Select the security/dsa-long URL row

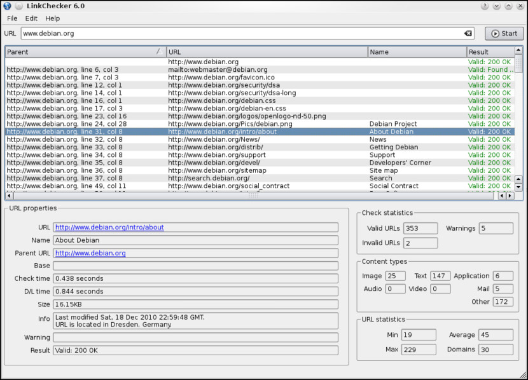pyautogui.click(x=260, y=93)
